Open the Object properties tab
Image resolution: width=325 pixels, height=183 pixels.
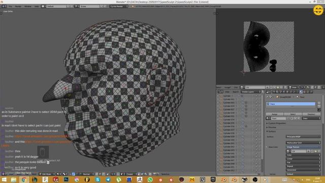(x=287, y=91)
